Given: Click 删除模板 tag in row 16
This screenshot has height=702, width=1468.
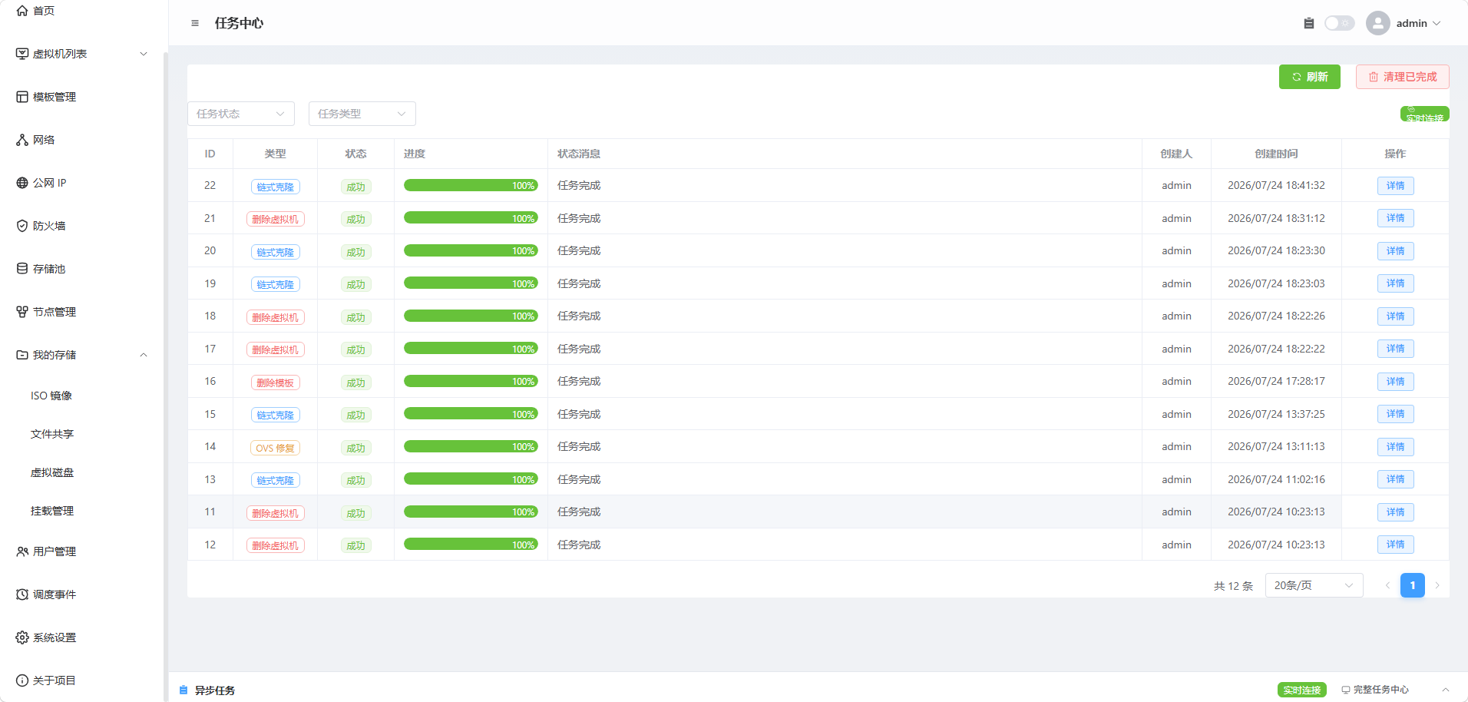Looking at the screenshot, I should [x=276, y=382].
